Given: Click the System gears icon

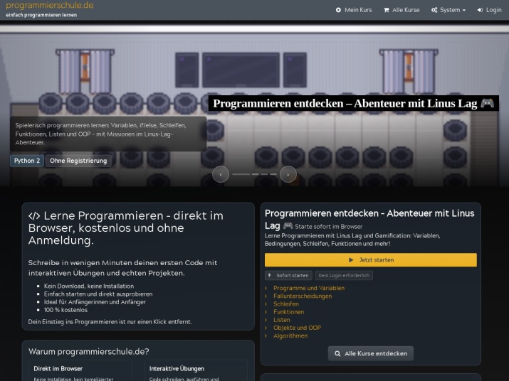Looking at the screenshot, I should [434, 10].
